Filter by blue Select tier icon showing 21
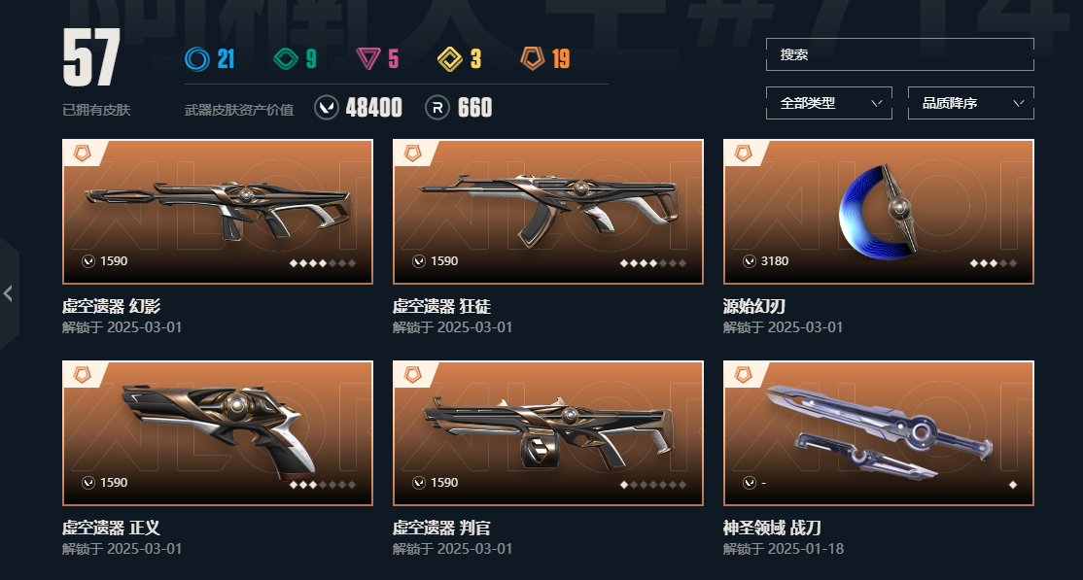This screenshot has width=1083, height=580. [x=196, y=58]
